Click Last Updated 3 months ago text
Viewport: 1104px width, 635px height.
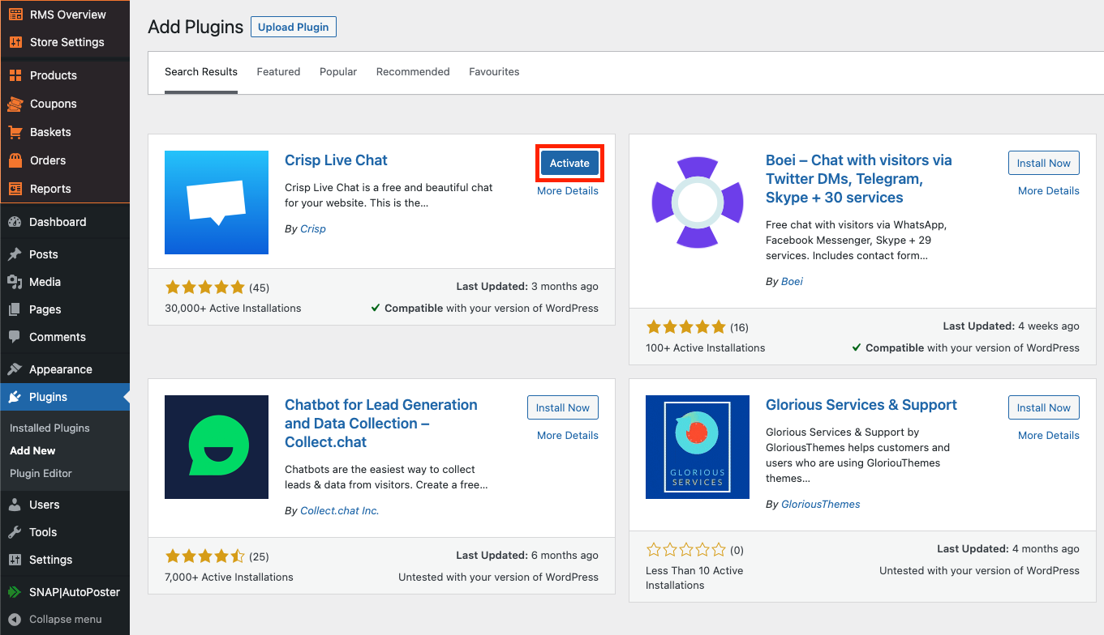coord(527,287)
